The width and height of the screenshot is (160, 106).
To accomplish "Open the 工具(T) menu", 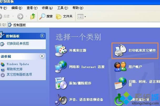I will (63, 8).
